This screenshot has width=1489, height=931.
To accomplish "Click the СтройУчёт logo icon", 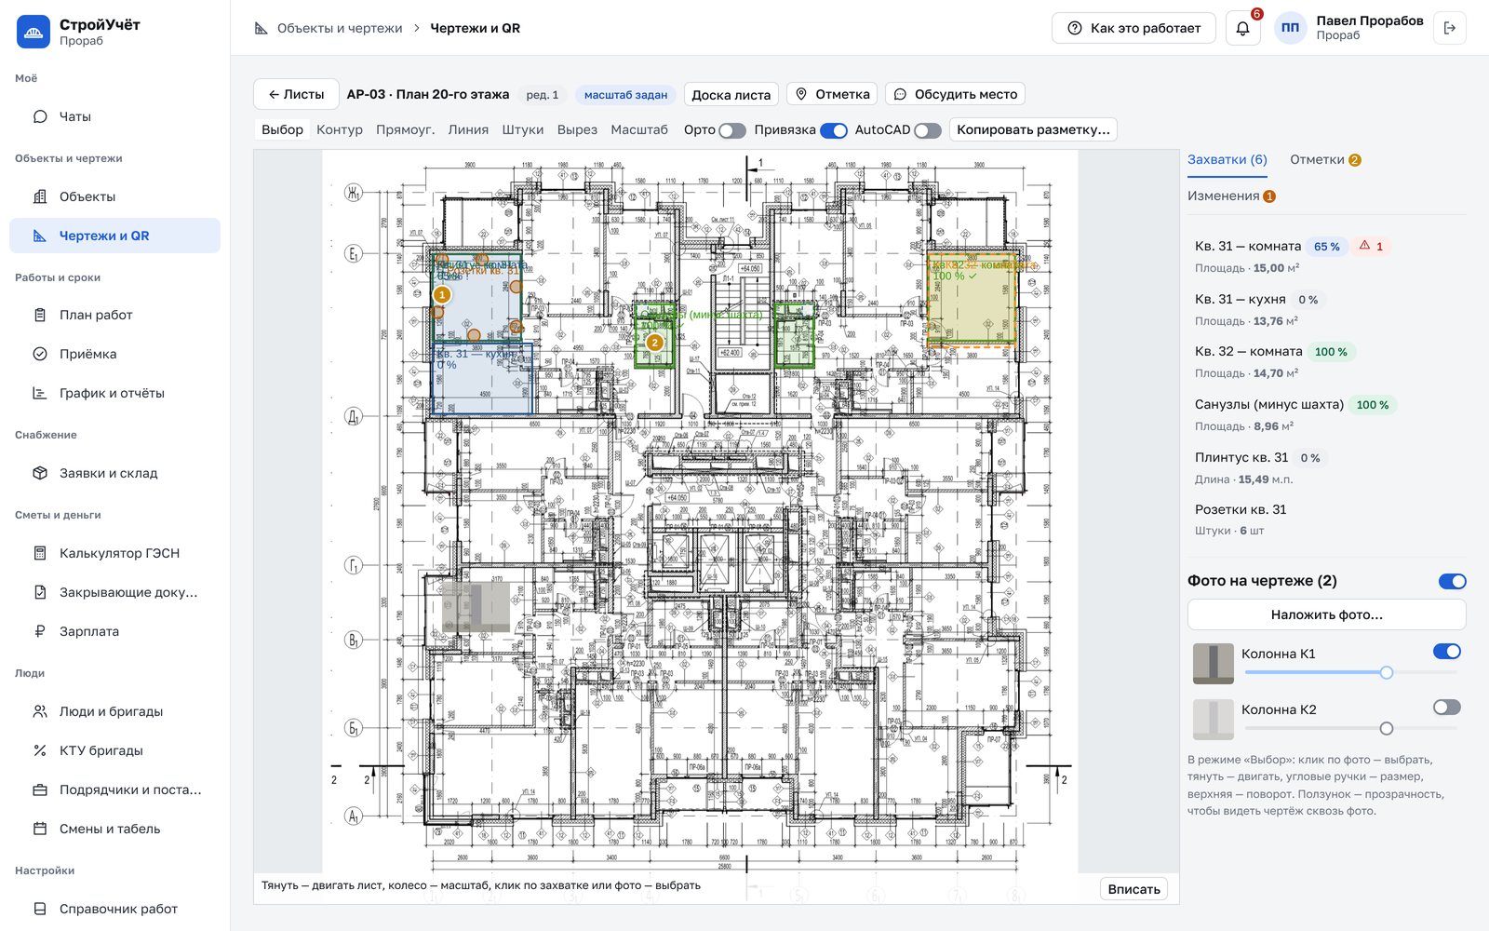I will click(34, 32).
